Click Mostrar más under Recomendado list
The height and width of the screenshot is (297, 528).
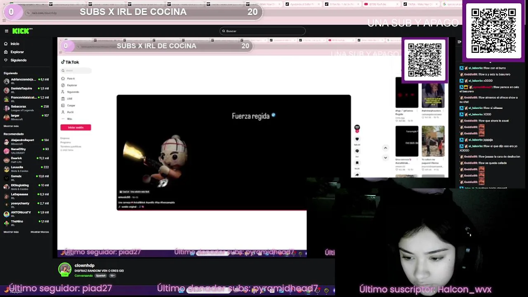[x=11, y=232]
